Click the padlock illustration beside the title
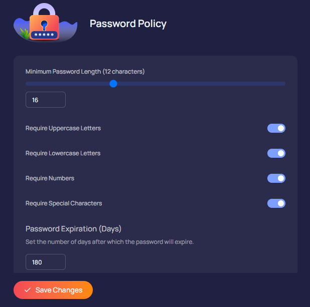Image resolution: width=310 pixels, height=307 pixels. coord(44,23)
